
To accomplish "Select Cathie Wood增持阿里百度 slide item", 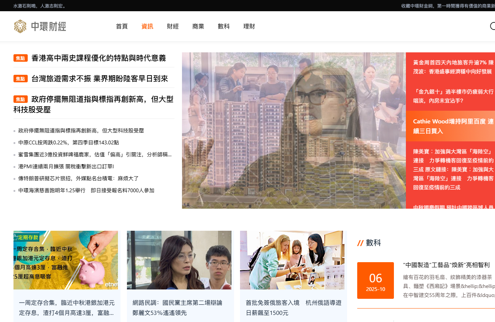I will [x=453, y=126].
